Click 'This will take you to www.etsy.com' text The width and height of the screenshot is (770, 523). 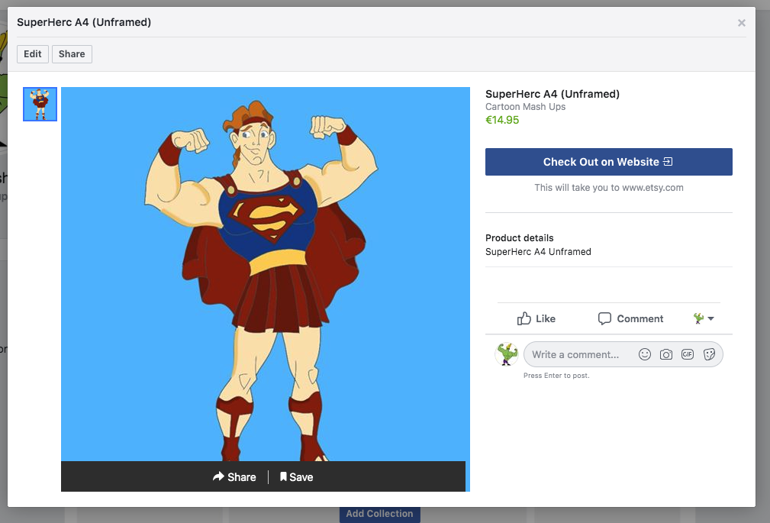coord(609,187)
